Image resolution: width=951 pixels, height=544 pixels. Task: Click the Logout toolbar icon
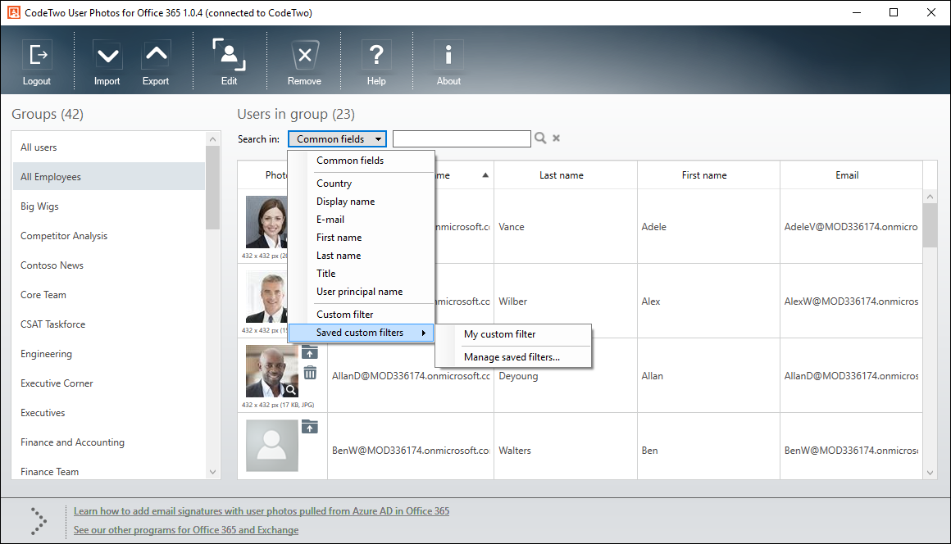pos(37,55)
